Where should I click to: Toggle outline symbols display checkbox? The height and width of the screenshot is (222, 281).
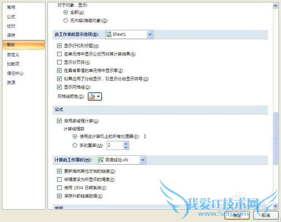pyautogui.click(x=60, y=79)
